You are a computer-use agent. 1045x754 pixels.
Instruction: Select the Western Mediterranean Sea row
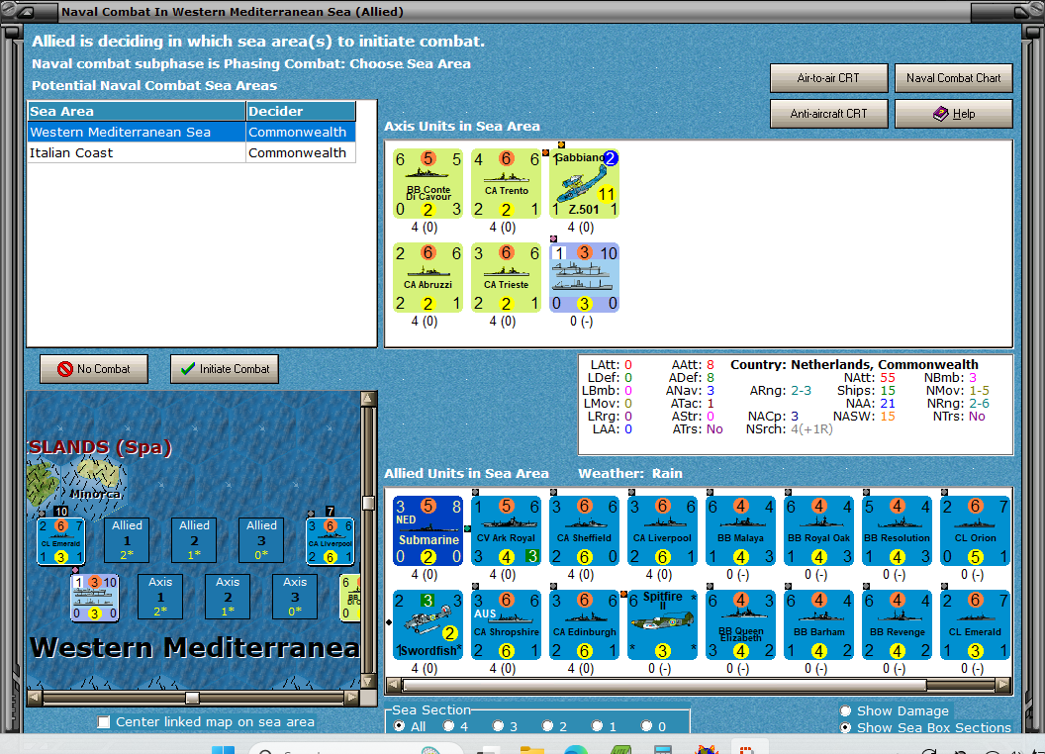[x=191, y=132]
